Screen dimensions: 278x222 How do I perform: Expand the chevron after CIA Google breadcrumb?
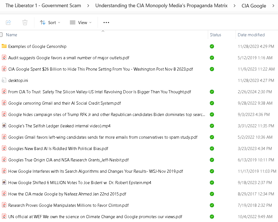click(x=273, y=6)
